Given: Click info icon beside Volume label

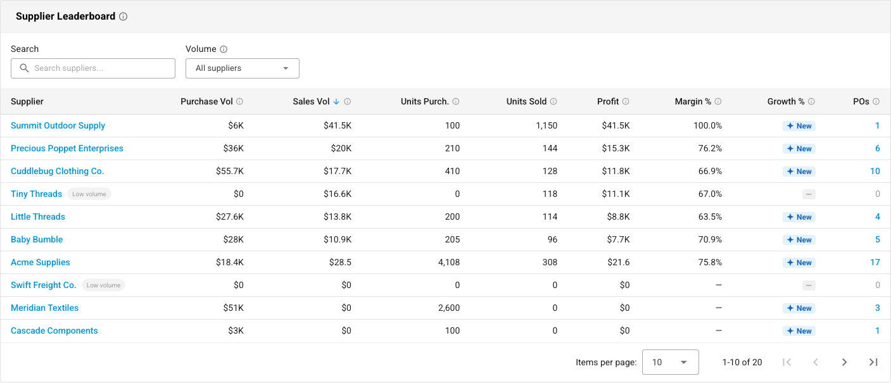Looking at the screenshot, I should click(224, 49).
